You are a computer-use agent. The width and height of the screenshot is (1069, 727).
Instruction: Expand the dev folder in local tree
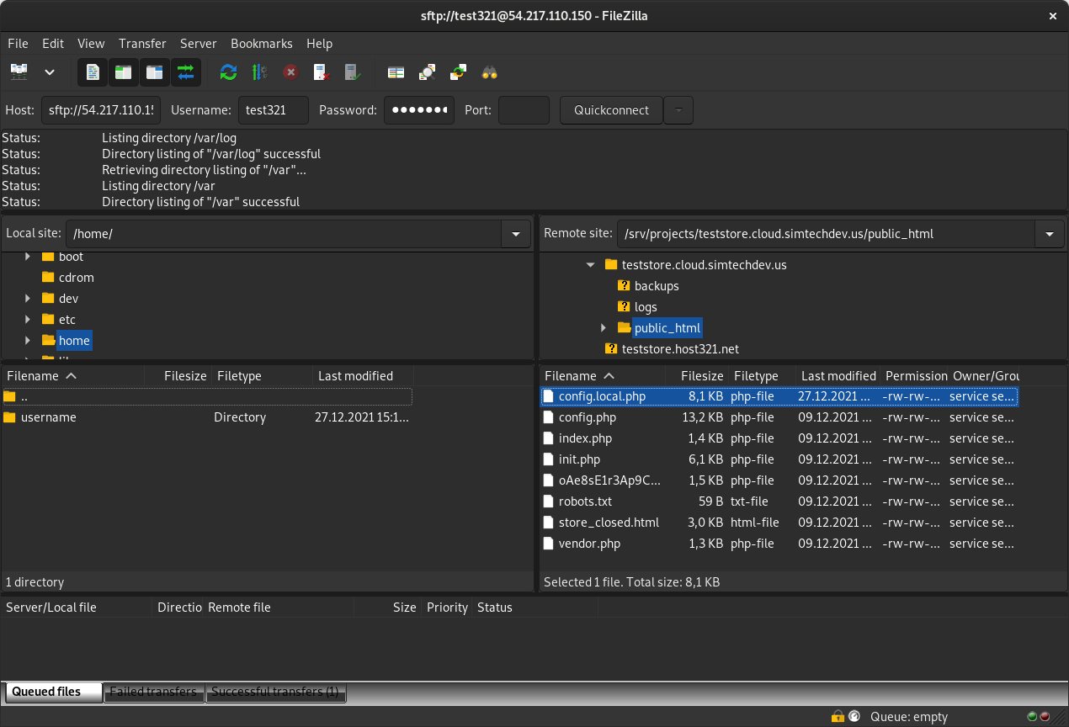28,299
